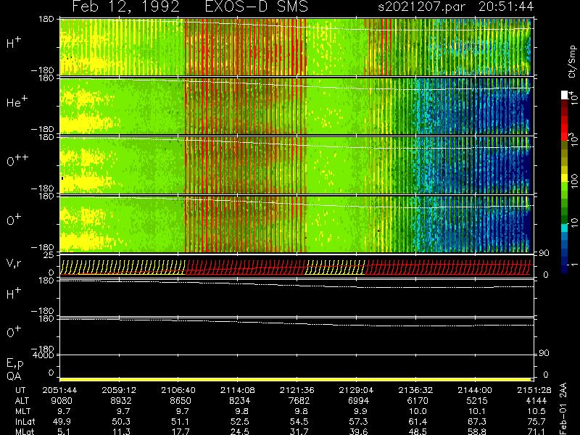Click the ALT value "6994"
The width and height of the screenshot is (580, 435).
pyautogui.click(x=358, y=401)
